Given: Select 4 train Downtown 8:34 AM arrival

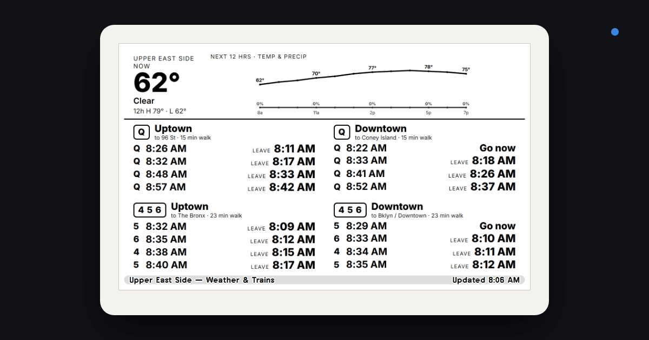Looking at the screenshot, I should [366, 251].
